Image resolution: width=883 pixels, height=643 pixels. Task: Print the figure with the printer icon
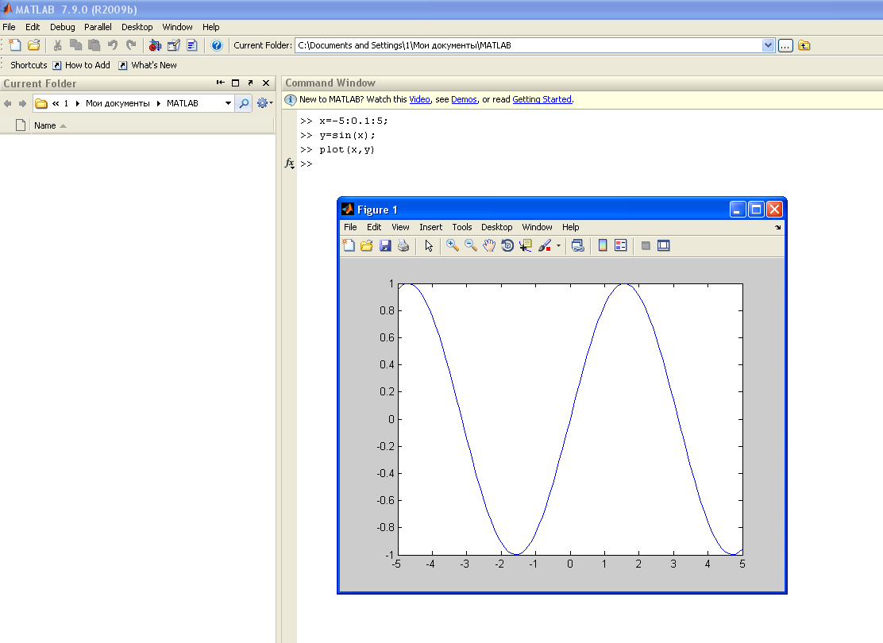click(403, 245)
